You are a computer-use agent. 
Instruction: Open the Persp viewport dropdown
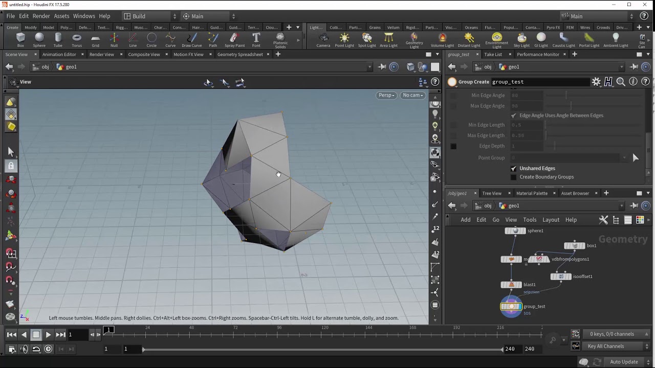[386, 95]
